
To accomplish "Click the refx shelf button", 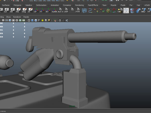I will [126, 11].
